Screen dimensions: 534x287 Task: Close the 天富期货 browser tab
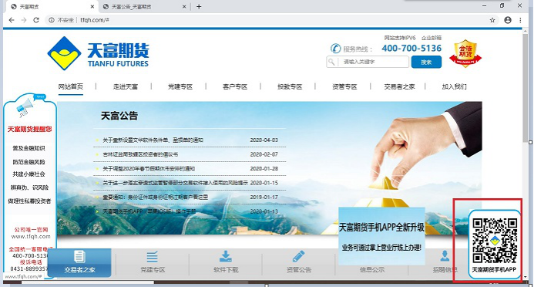pos(92,6)
